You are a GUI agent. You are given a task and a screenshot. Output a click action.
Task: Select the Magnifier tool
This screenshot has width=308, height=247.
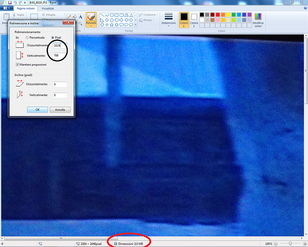(80, 24)
